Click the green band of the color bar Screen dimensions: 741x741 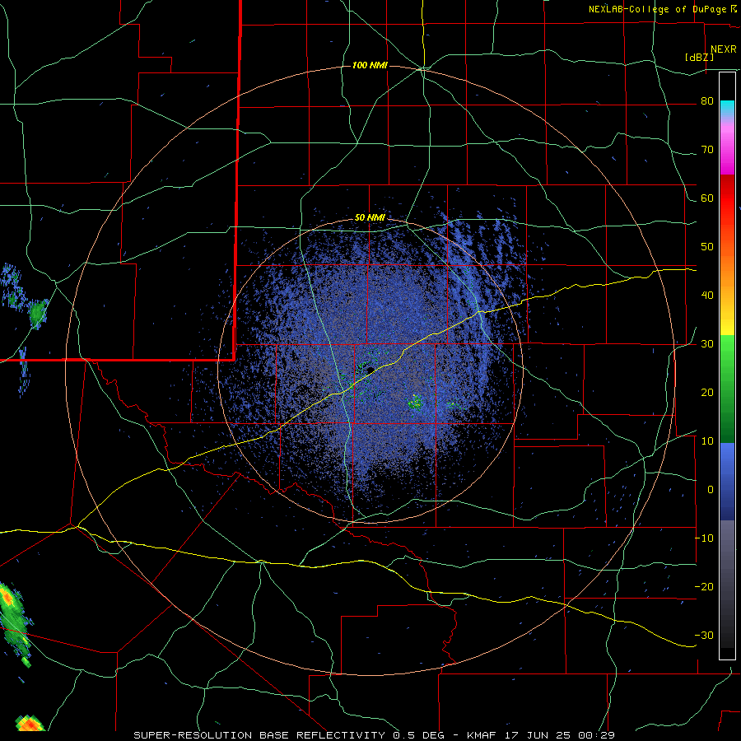727,389
